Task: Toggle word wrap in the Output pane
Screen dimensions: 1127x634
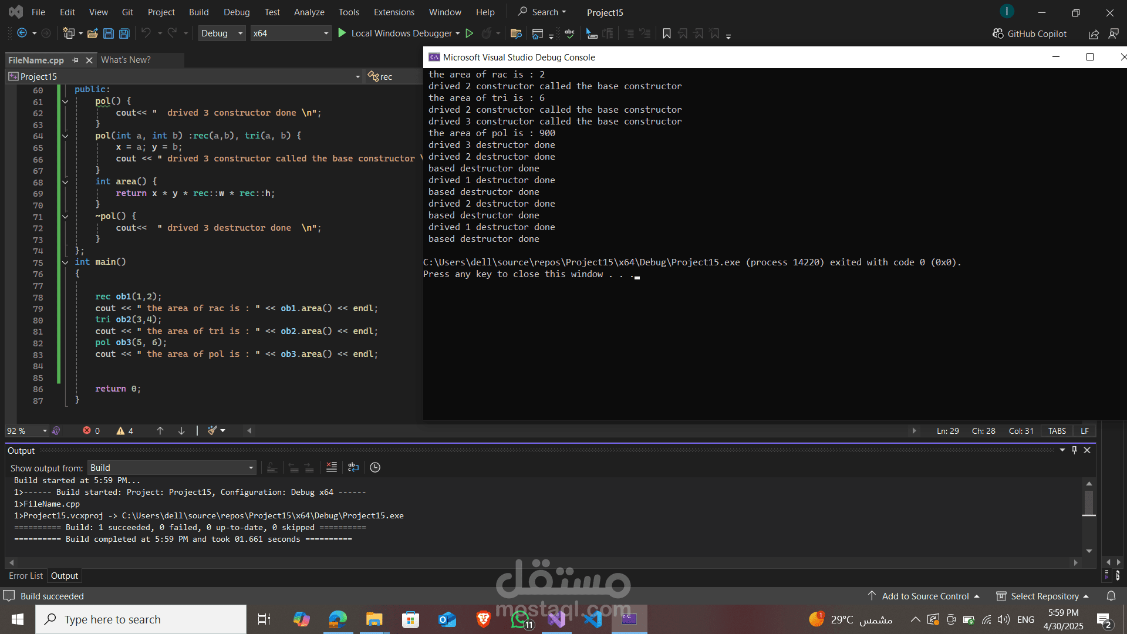Action: tap(353, 467)
